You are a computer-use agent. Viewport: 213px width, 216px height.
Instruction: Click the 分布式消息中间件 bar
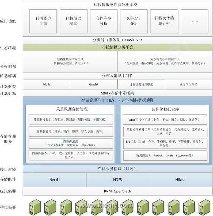tap(118, 76)
